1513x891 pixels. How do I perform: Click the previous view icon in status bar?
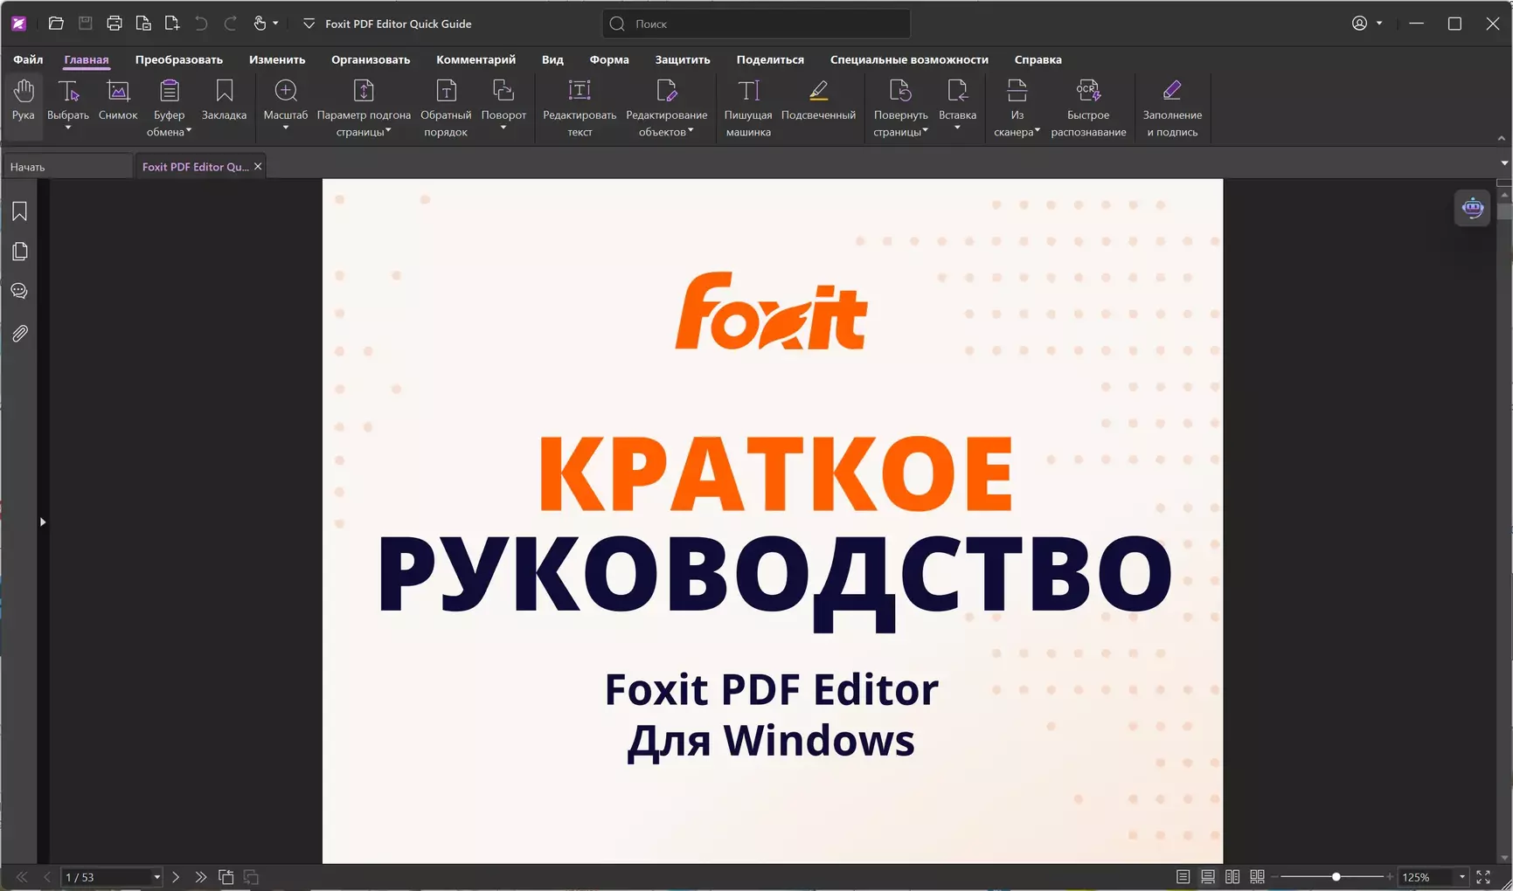pyautogui.click(x=226, y=877)
